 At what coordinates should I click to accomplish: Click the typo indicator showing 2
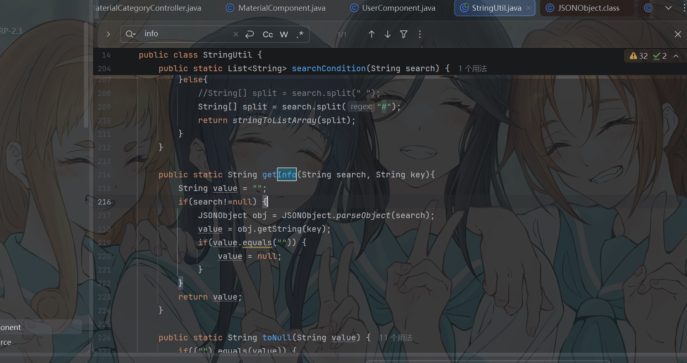point(660,56)
